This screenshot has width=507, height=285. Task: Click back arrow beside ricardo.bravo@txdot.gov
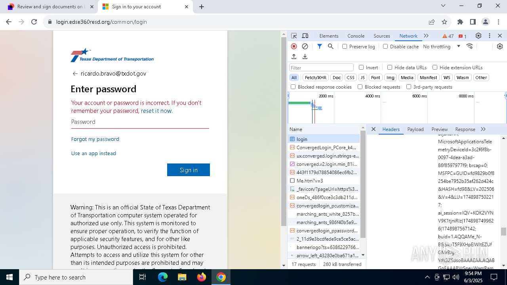pyautogui.click(x=75, y=74)
